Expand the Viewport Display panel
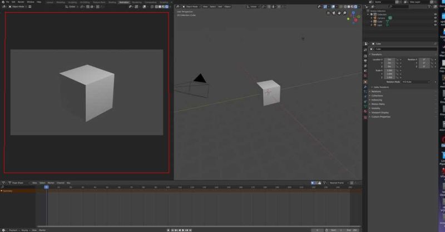 click(379, 113)
